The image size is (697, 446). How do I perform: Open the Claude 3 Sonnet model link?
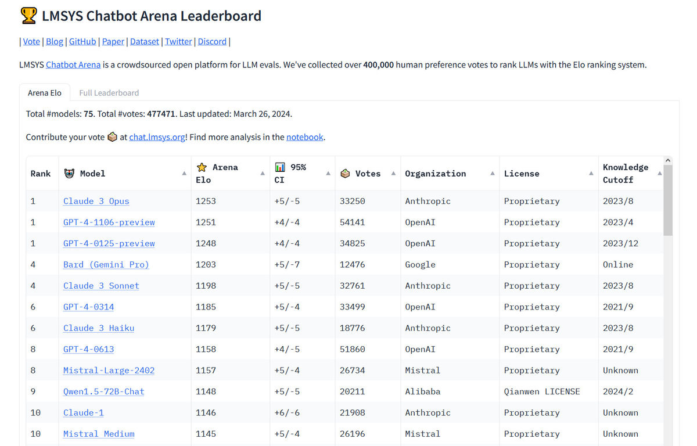(101, 286)
